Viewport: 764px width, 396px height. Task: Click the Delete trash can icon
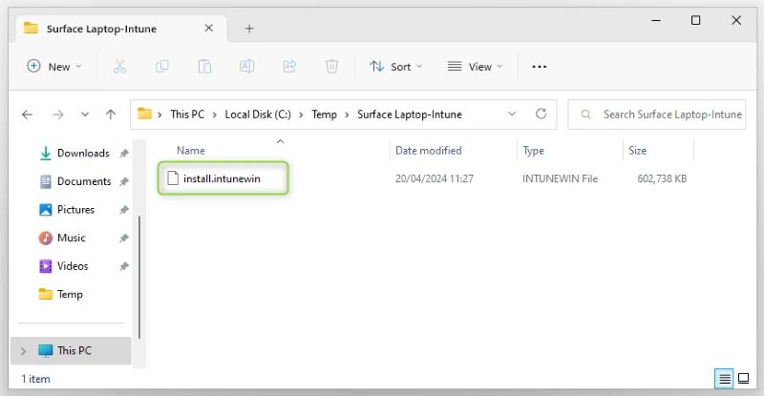click(331, 66)
